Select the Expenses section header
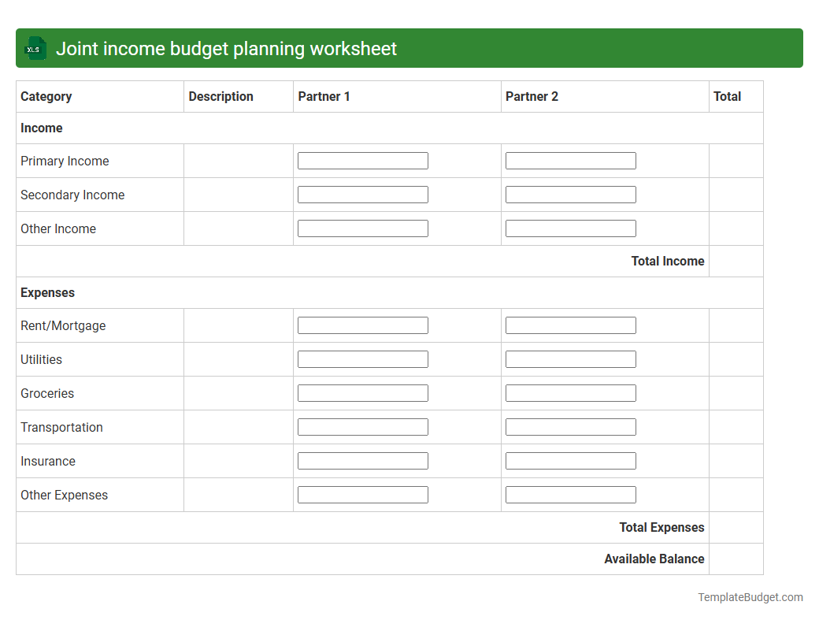This screenshot has height=620, width=819. [x=47, y=292]
